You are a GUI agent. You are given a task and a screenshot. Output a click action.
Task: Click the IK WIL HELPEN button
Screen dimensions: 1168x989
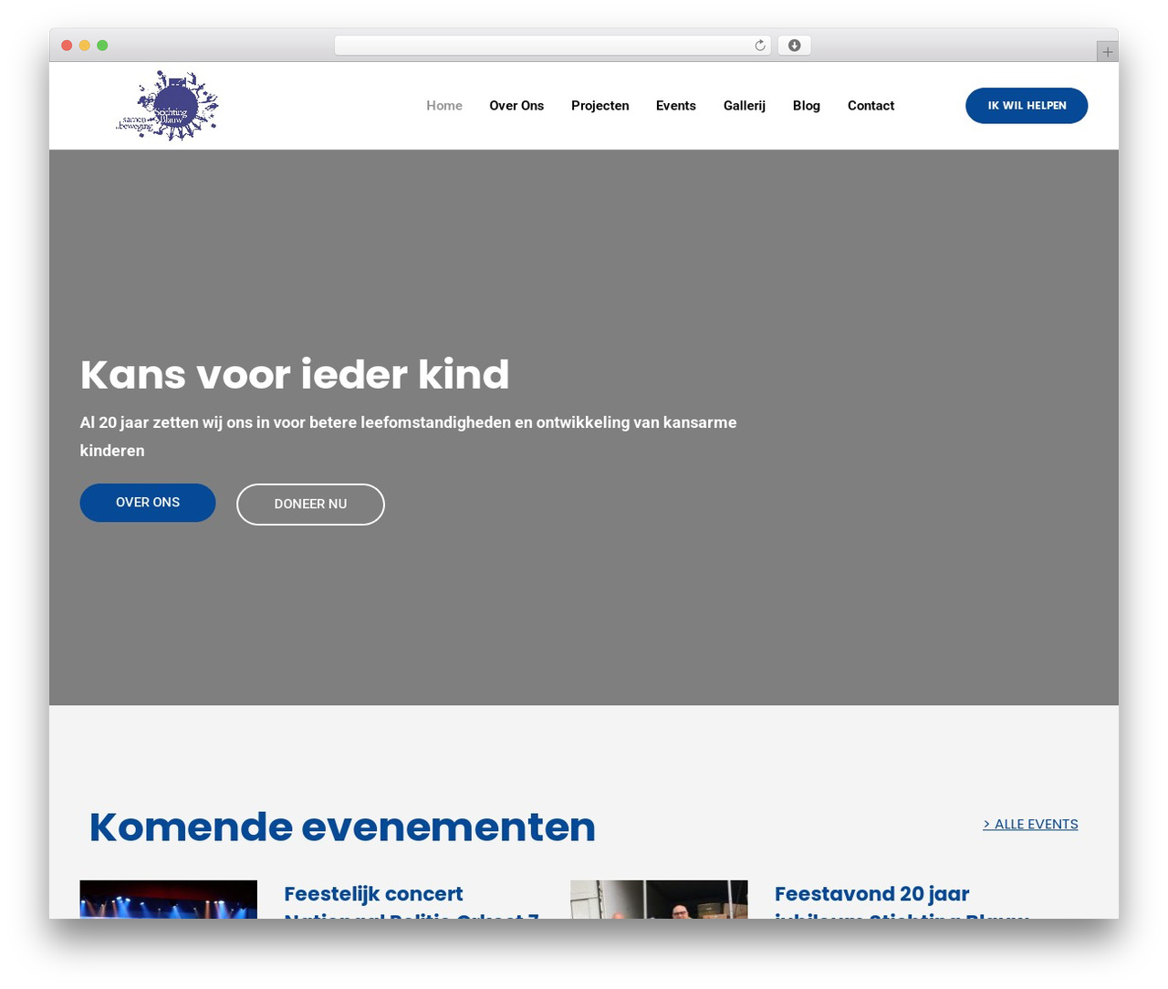point(1027,106)
